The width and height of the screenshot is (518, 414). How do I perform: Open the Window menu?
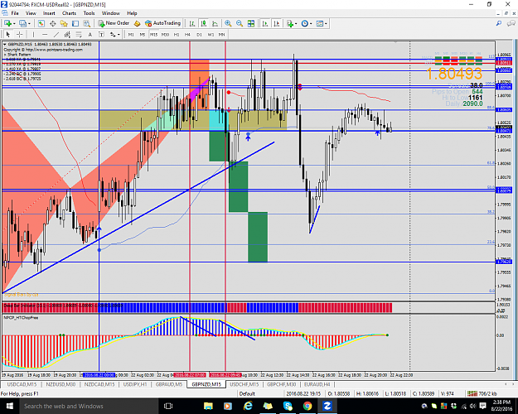tap(111, 13)
